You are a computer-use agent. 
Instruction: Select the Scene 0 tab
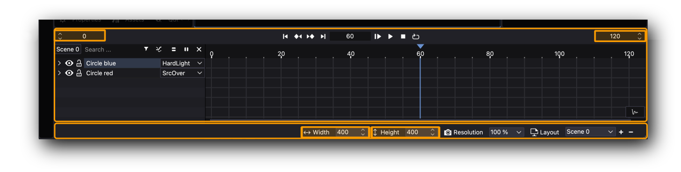(x=68, y=49)
